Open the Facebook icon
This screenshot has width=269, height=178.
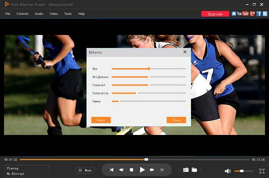(259, 14)
